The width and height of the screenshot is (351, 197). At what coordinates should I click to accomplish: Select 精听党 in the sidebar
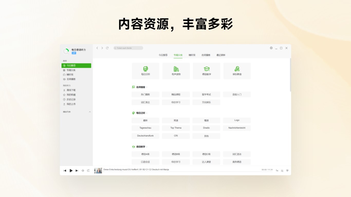(x=76, y=75)
